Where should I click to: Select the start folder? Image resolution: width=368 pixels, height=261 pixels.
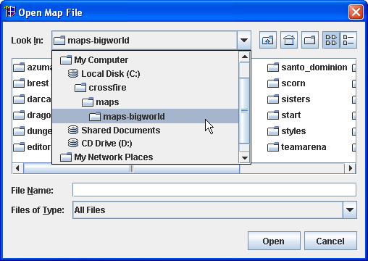click(284, 115)
